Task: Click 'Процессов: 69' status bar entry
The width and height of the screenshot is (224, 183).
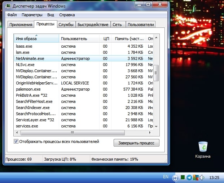Action: [x=18, y=159]
